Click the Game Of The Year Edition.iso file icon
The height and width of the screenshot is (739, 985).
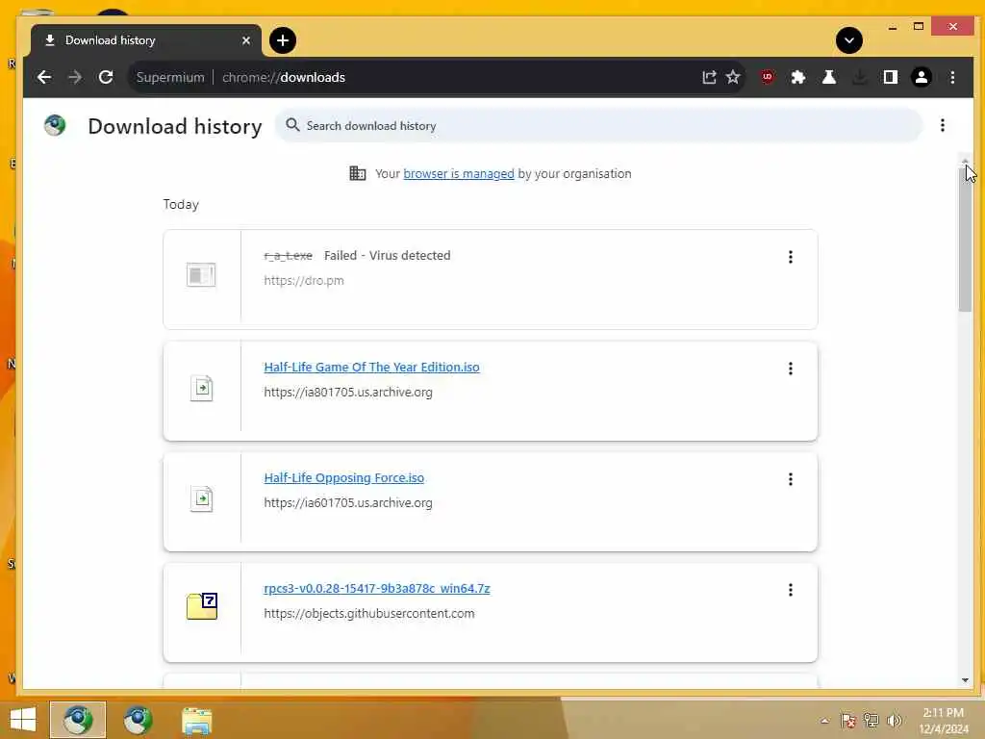point(201,389)
